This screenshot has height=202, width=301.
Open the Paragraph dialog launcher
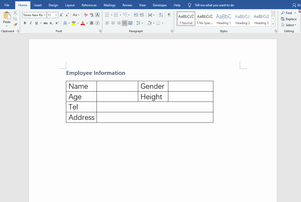(x=172, y=31)
